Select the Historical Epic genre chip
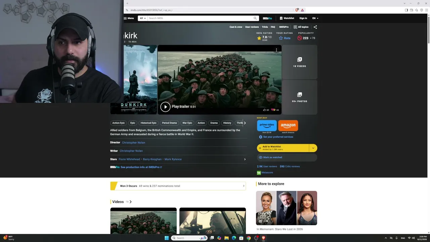Viewport: 430px width, 242px height. [148, 123]
